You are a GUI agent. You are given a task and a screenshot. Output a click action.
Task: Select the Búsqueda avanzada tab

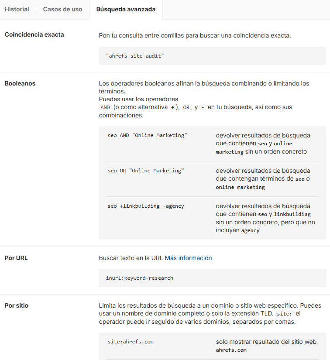pos(126,10)
